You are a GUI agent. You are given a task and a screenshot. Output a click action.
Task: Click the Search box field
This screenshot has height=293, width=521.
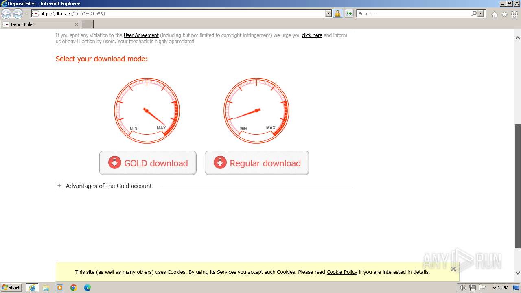[413, 14]
